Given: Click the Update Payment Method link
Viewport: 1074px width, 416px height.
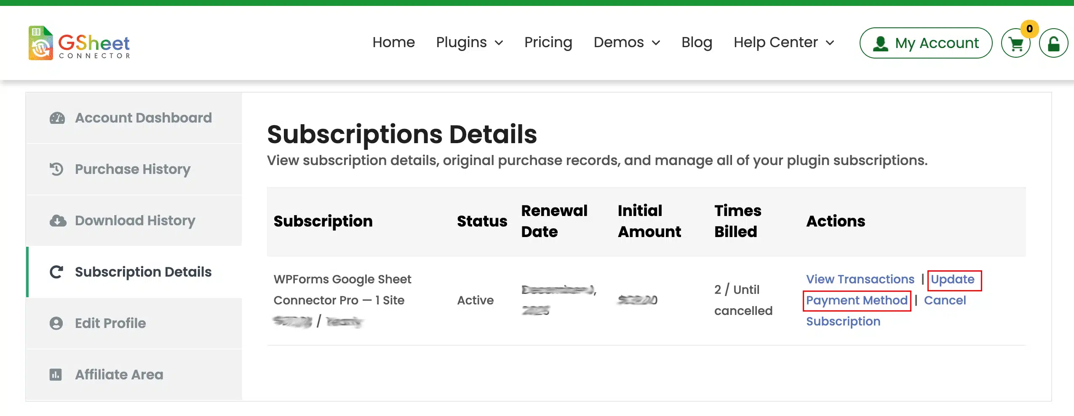Looking at the screenshot, I should pos(857,301).
